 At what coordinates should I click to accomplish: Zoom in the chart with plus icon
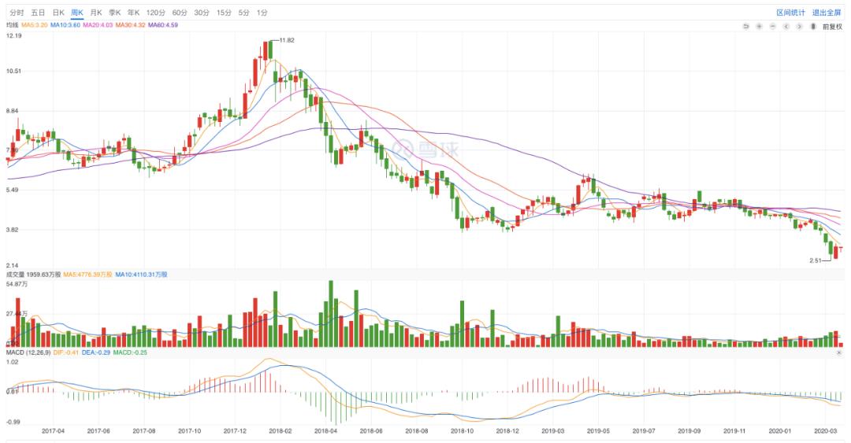759,26
